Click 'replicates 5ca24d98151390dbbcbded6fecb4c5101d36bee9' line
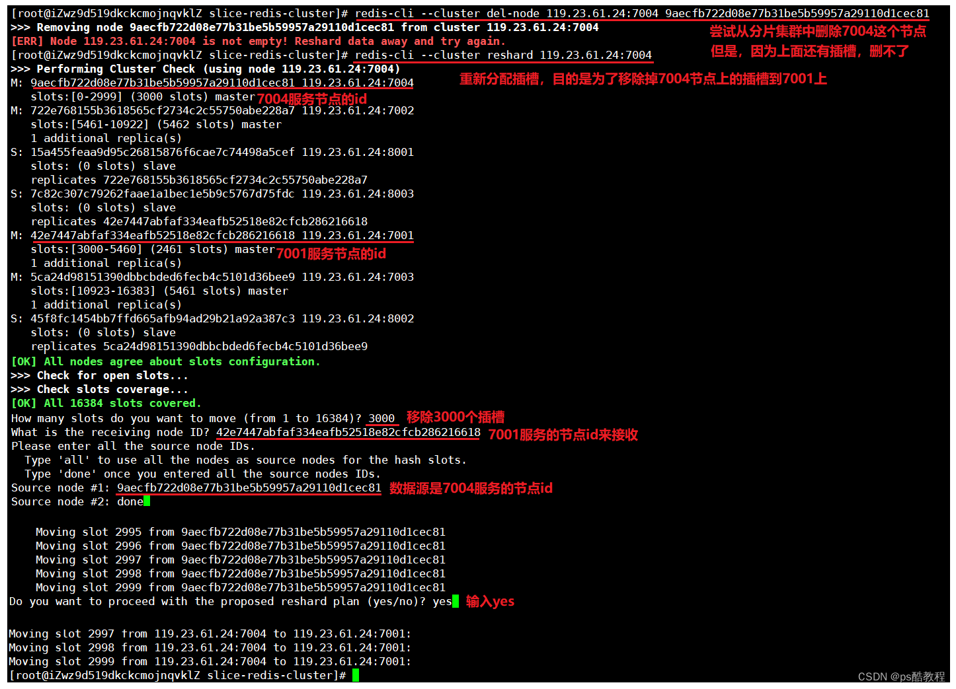The image size is (956, 689). click(x=199, y=346)
